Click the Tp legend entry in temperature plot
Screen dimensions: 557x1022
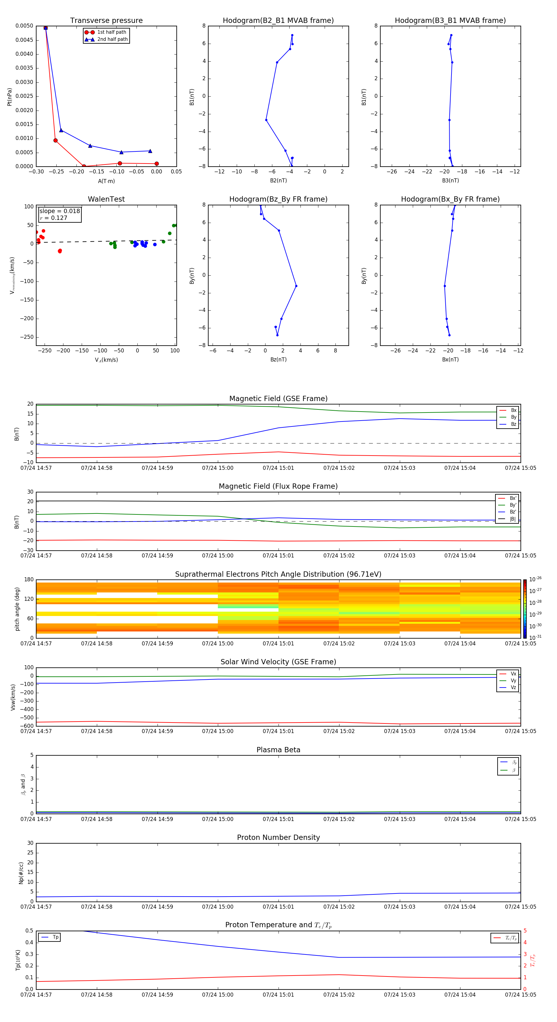tap(50, 937)
